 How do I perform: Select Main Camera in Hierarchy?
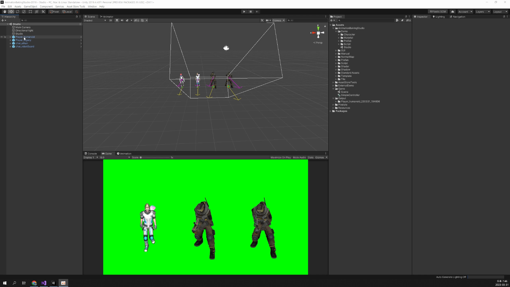(x=23, y=27)
